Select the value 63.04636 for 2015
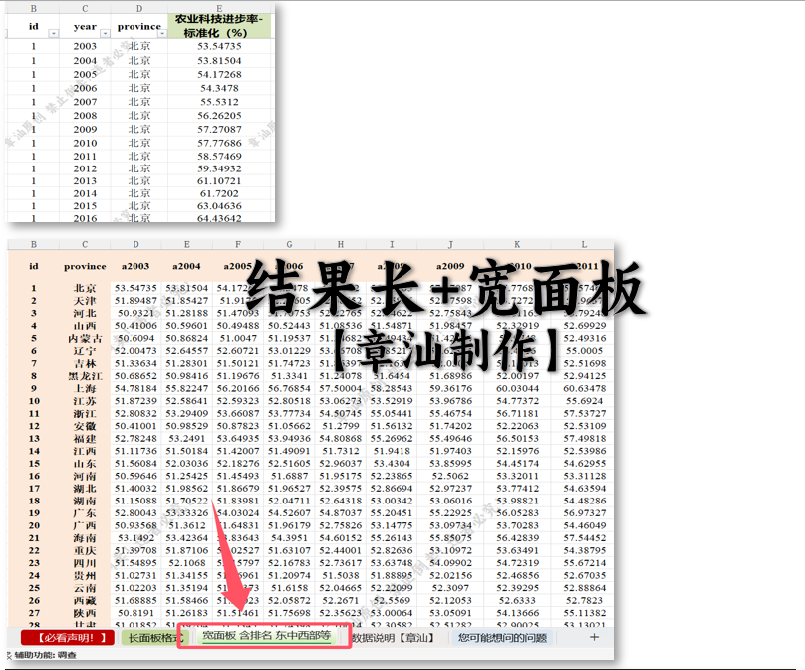 coord(219,206)
